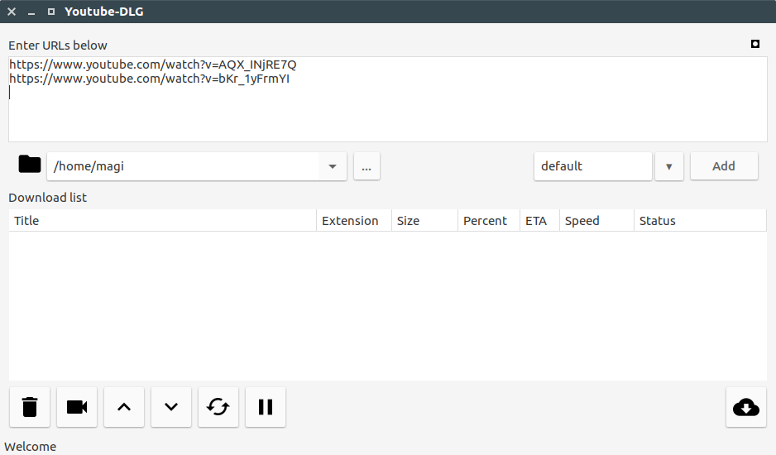Click the Download list label
The width and height of the screenshot is (776, 455).
coord(47,198)
